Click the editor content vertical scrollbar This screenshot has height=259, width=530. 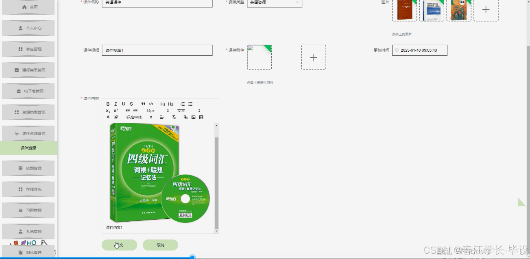(216, 183)
